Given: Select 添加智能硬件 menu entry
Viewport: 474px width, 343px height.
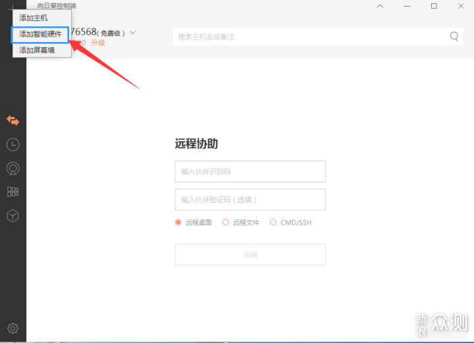Looking at the screenshot, I should point(40,34).
